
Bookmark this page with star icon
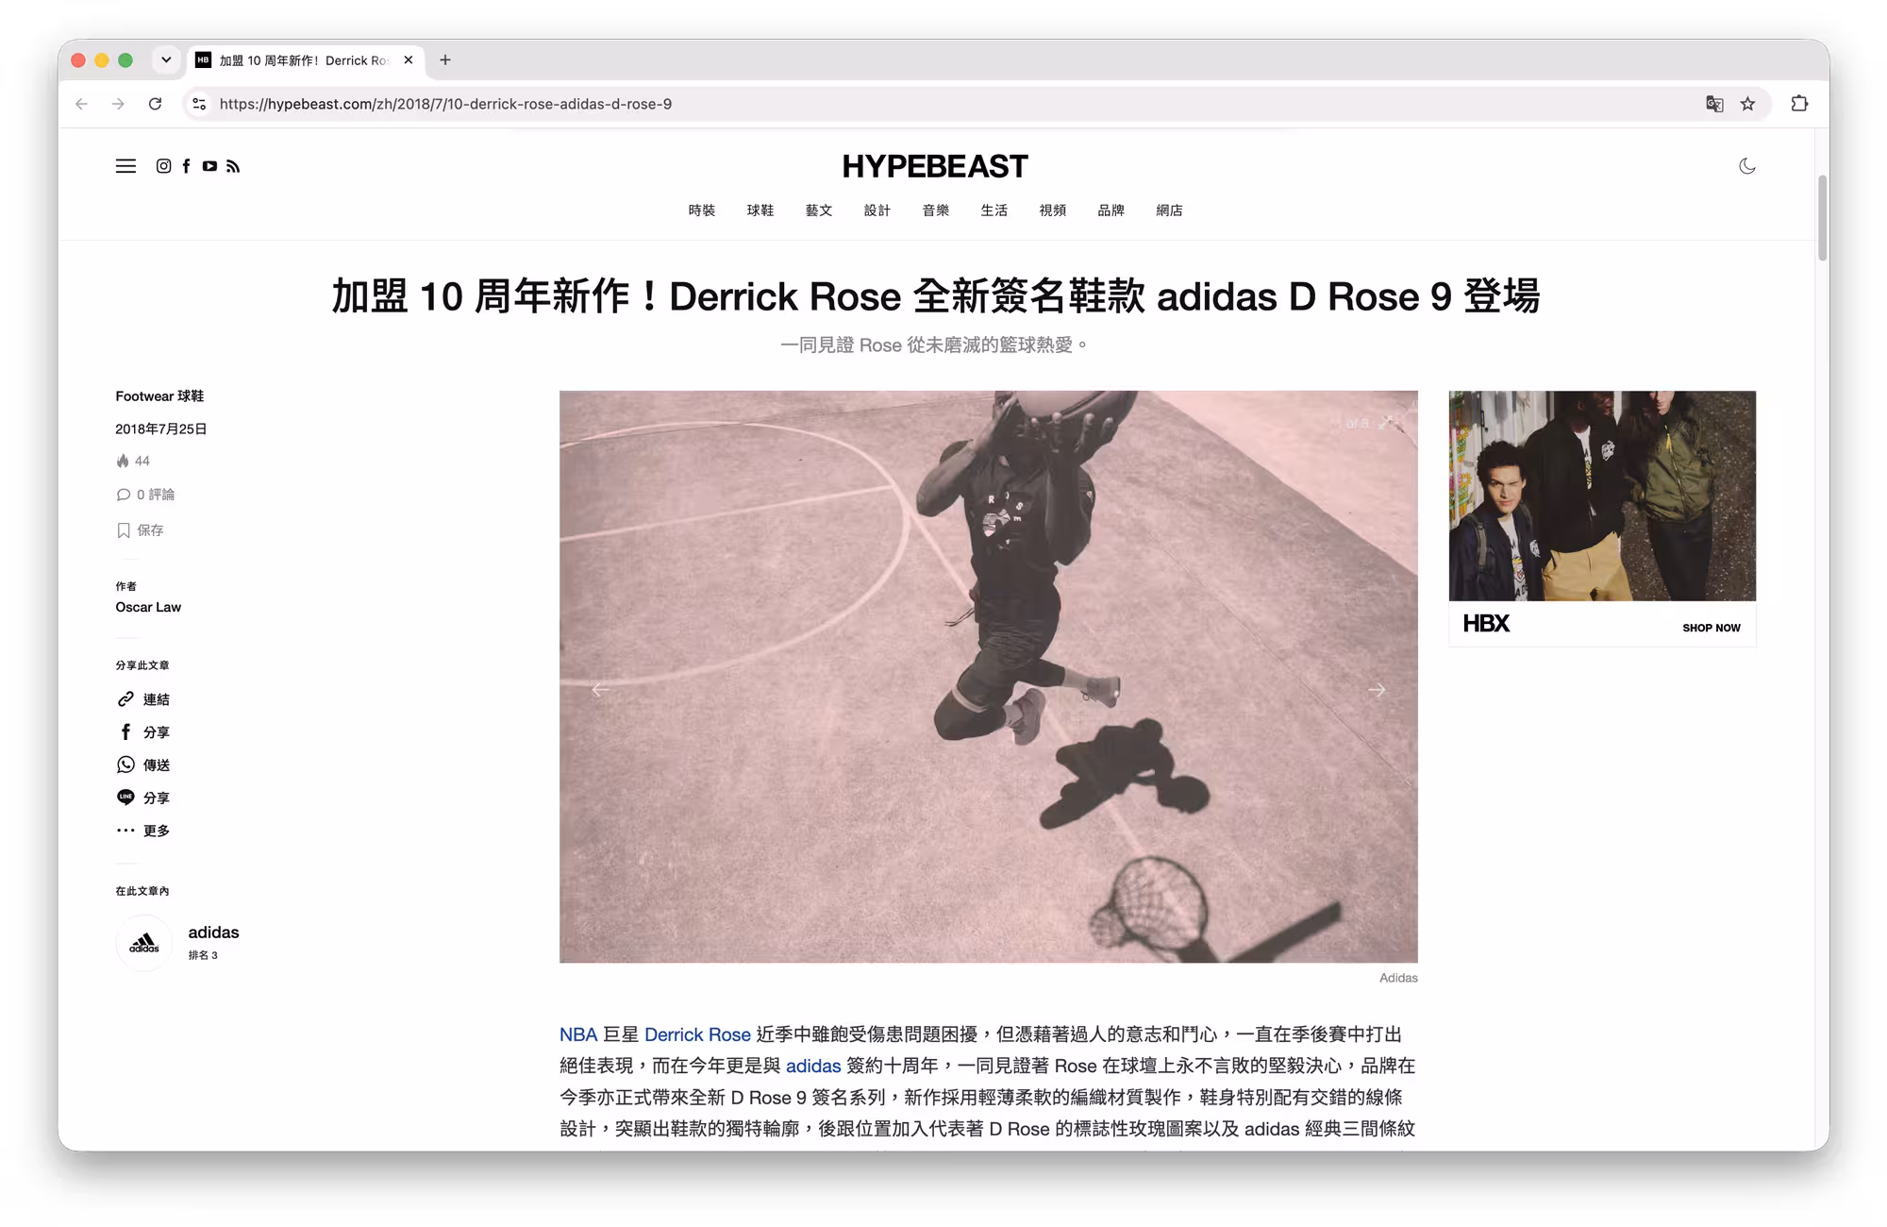pos(1748,104)
